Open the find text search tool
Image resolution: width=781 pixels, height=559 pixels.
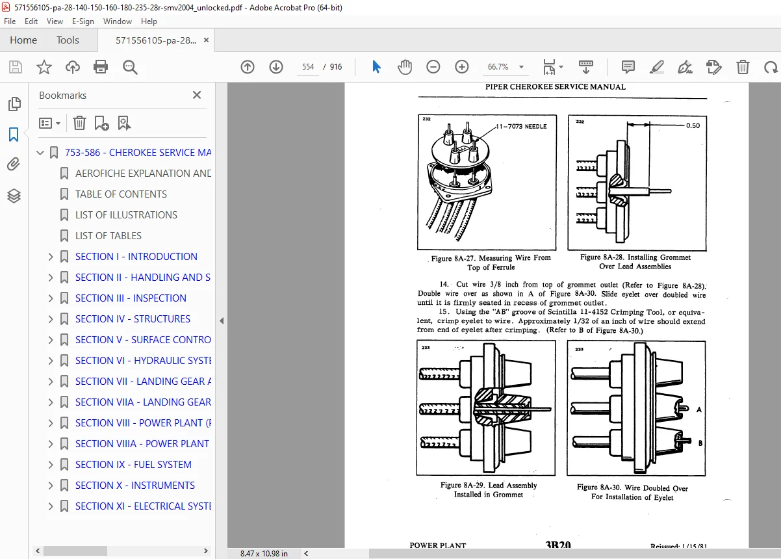129,67
